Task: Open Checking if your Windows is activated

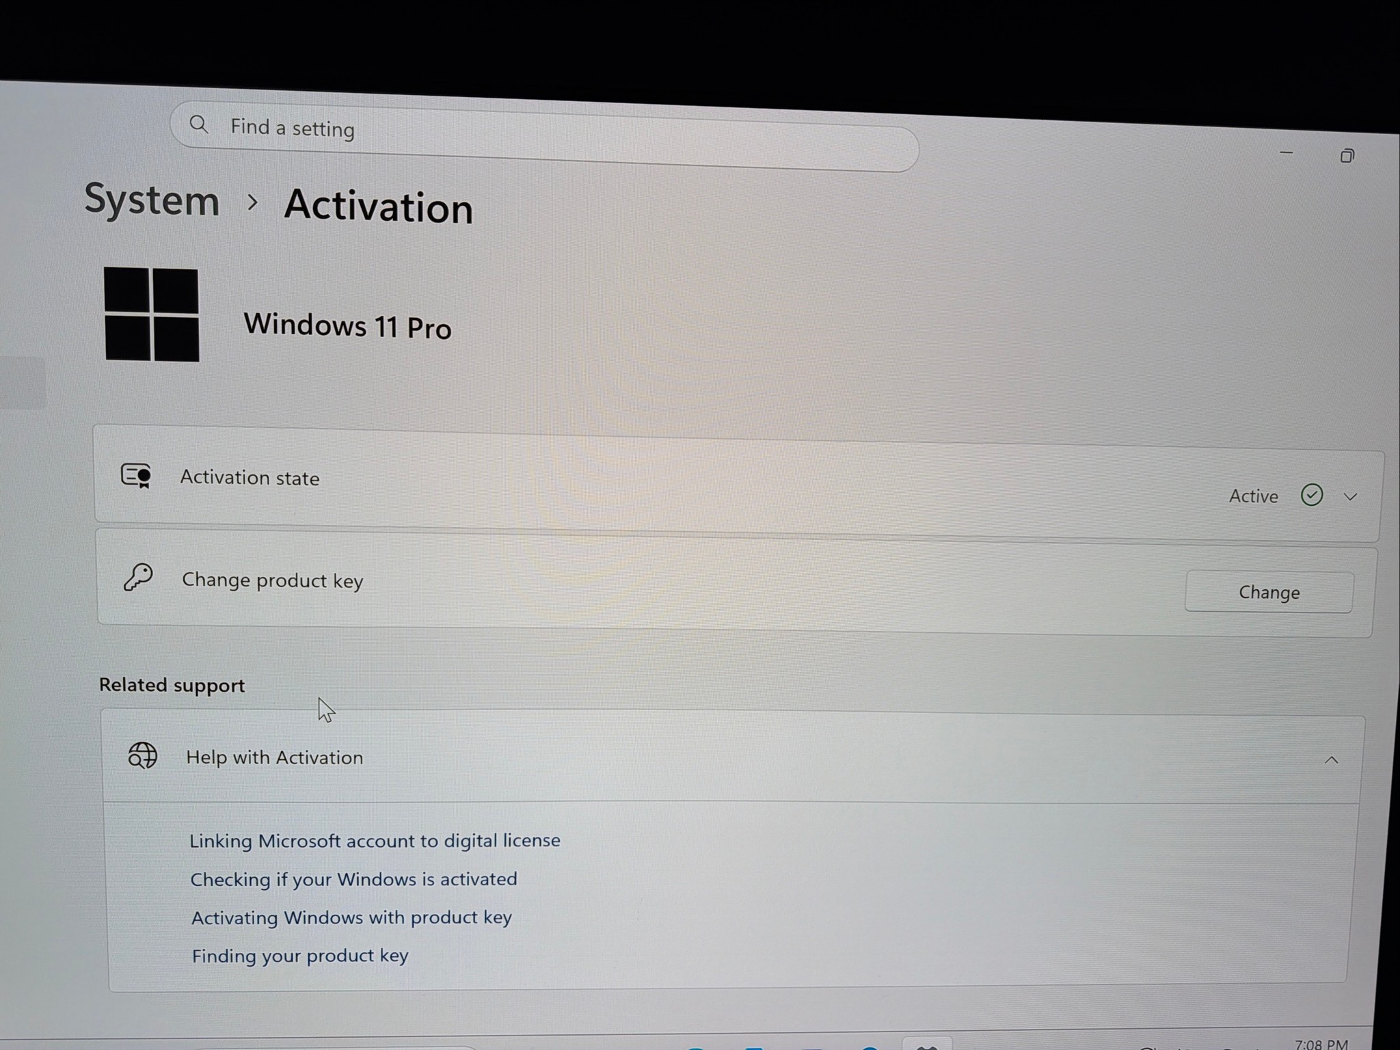Action: click(353, 879)
